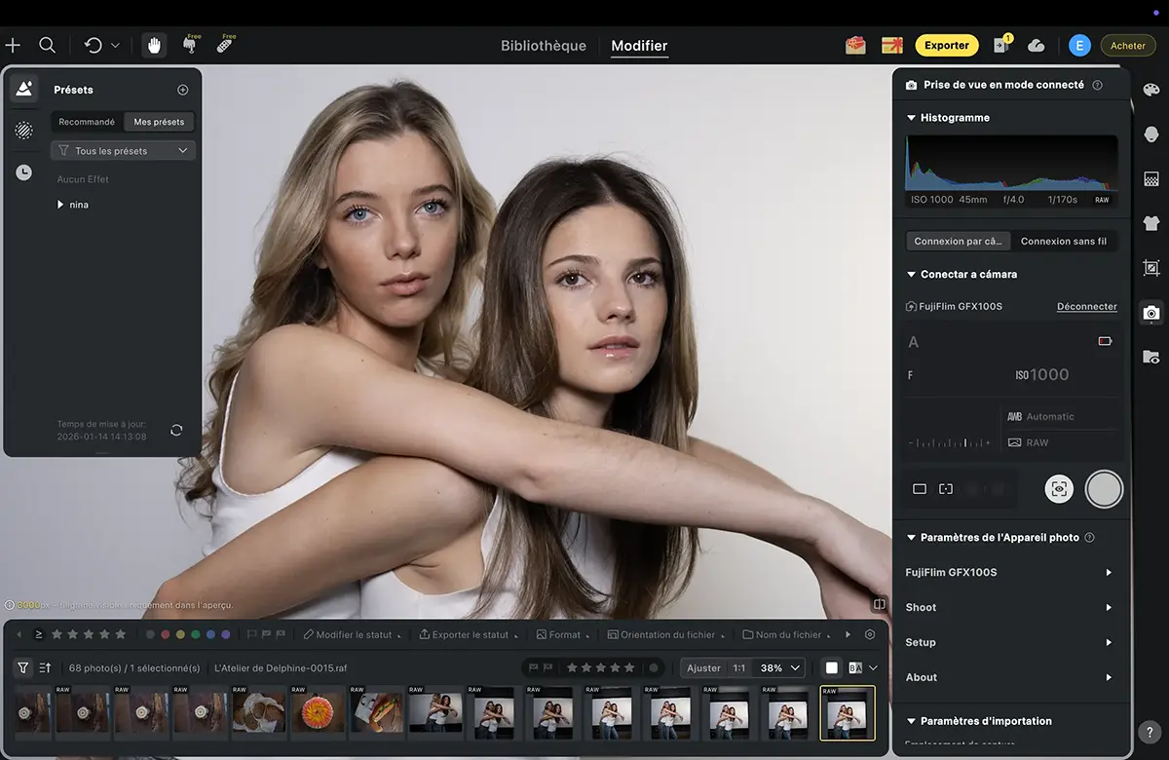This screenshot has width=1169, height=760.
Task: Click the yellow Exporter button
Action: point(947,45)
